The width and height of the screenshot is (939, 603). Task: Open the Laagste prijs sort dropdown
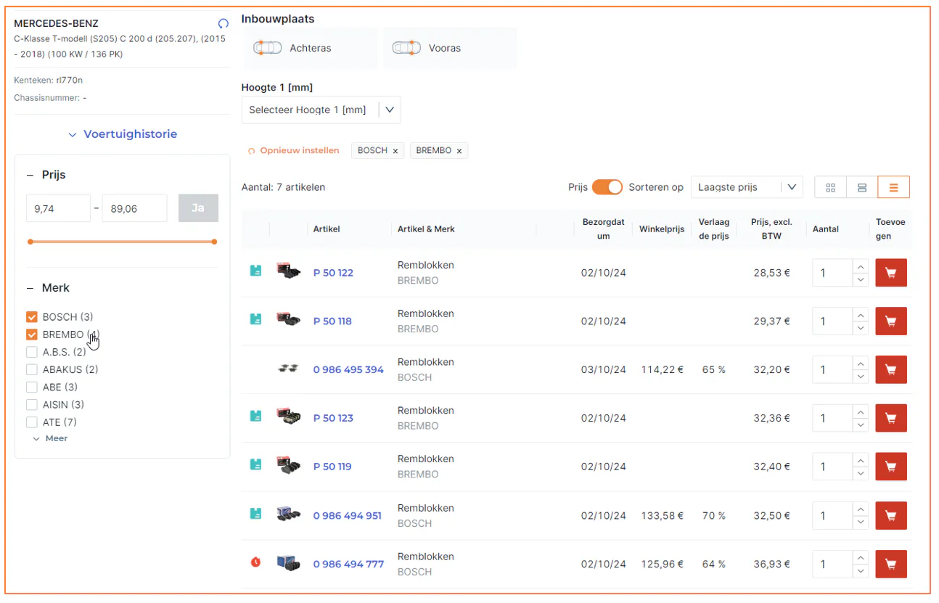747,187
